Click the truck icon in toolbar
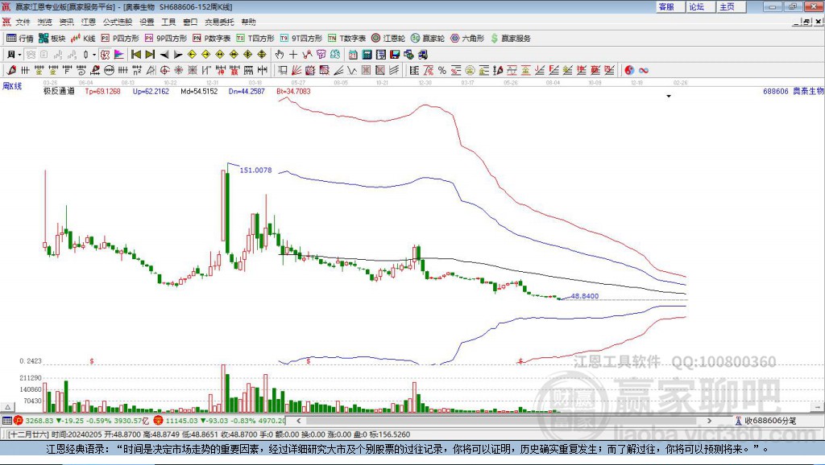 pyautogui.click(x=423, y=54)
